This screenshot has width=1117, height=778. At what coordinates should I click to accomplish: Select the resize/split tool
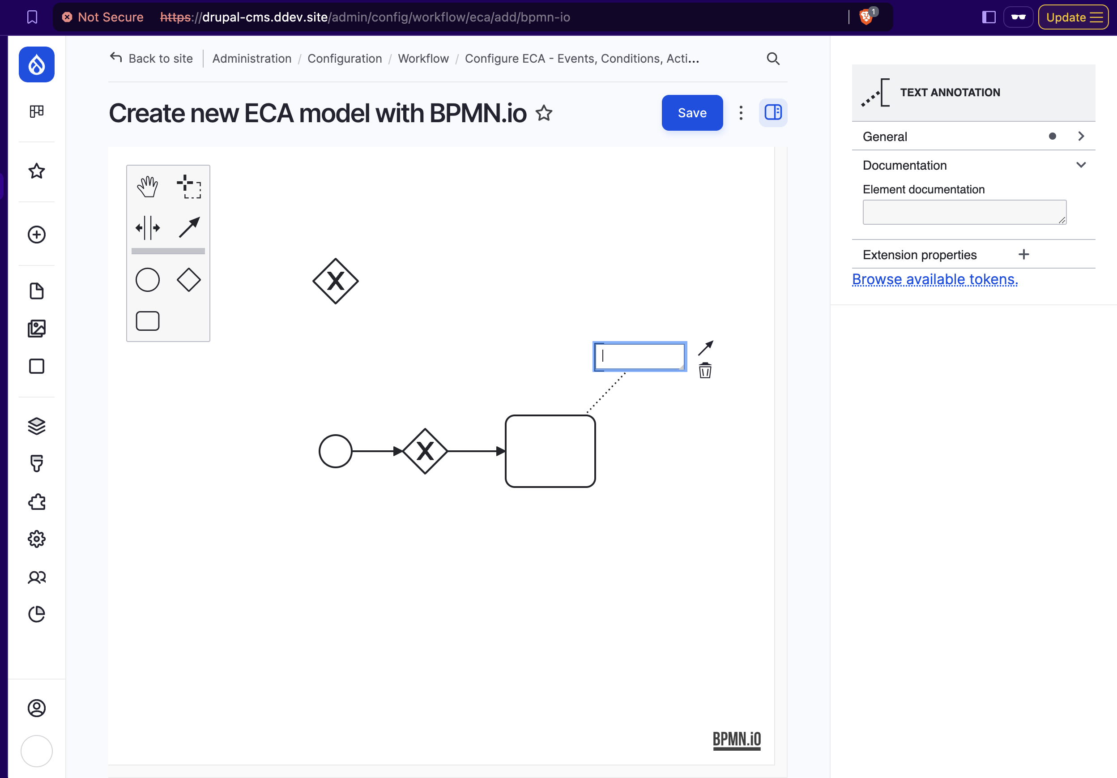(148, 227)
